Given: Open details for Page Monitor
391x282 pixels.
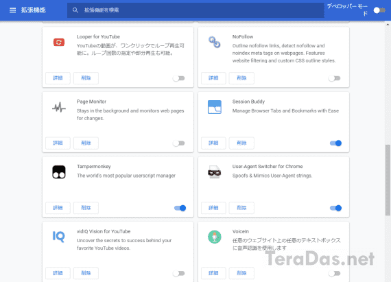Looking at the screenshot, I should point(58,143).
